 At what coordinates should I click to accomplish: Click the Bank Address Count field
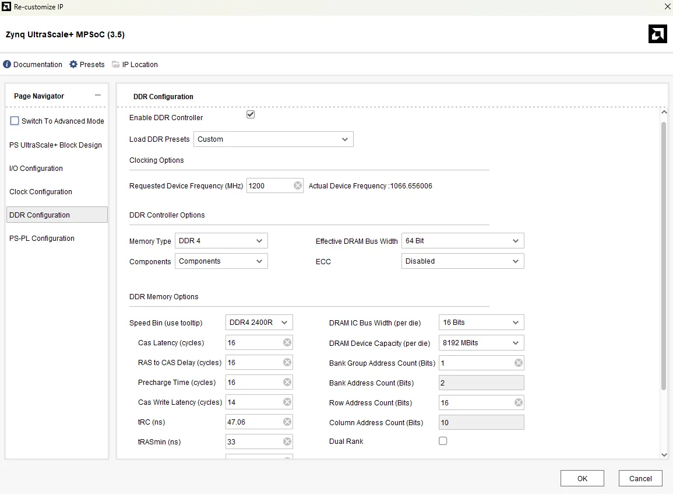[481, 383]
